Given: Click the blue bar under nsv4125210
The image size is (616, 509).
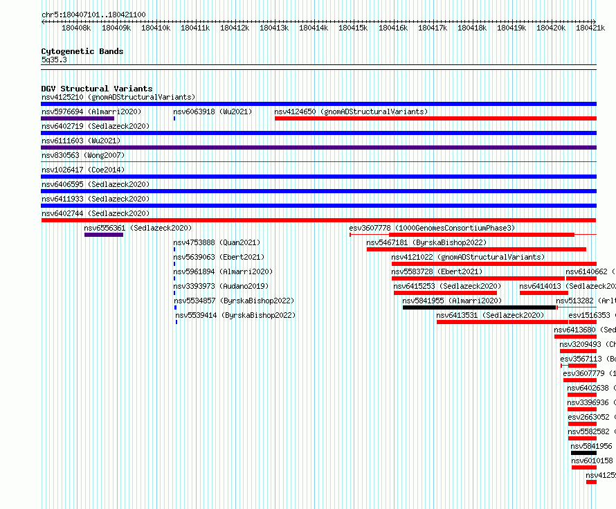Looking at the screenshot, I should pyautogui.click(x=318, y=104).
